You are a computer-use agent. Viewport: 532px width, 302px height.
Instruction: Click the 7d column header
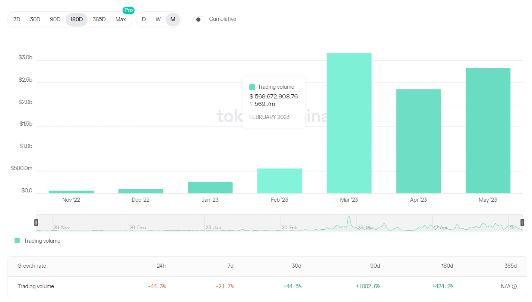click(230, 266)
